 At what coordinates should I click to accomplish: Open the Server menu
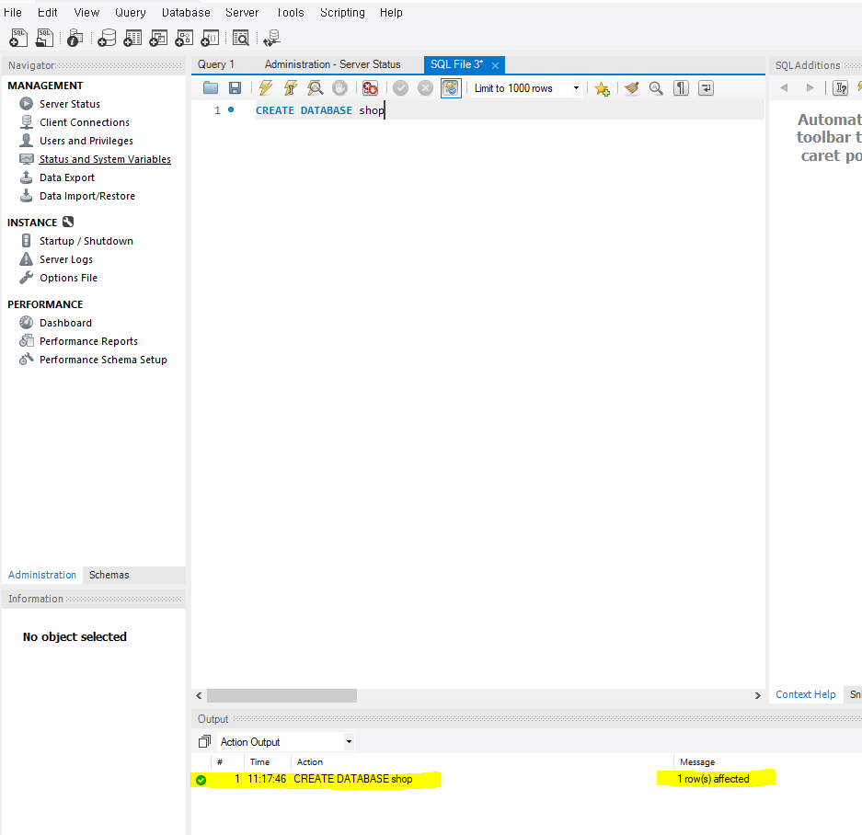tap(242, 12)
